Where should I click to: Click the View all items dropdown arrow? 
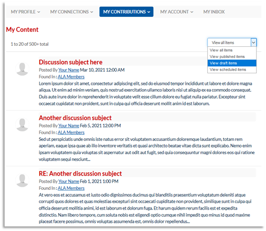(x=253, y=42)
